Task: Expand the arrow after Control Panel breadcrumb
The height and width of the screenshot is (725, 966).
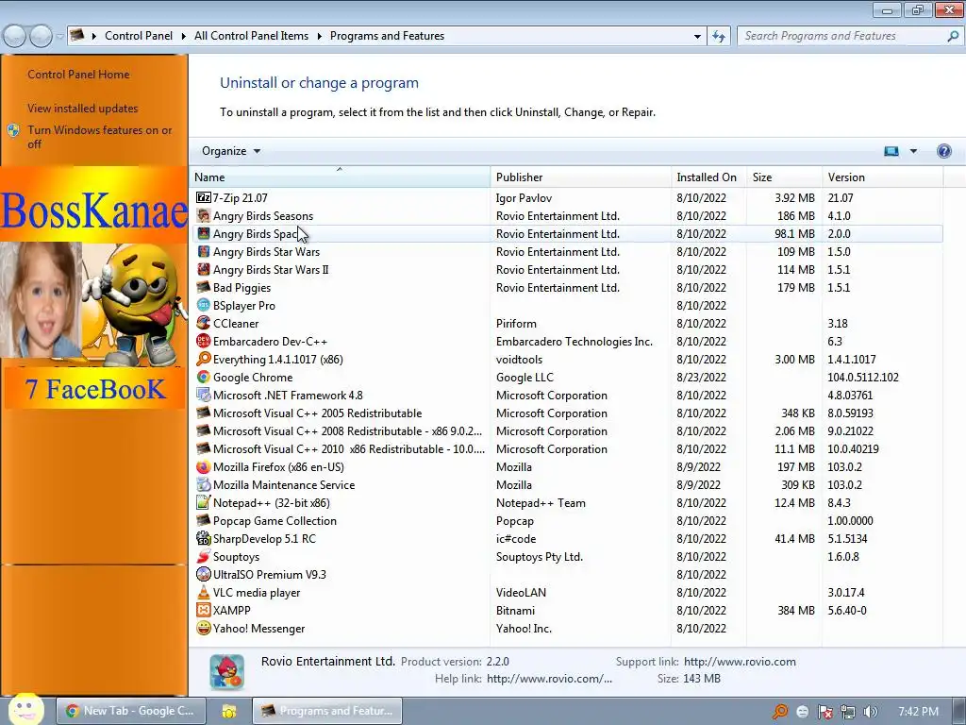Action: (184, 37)
